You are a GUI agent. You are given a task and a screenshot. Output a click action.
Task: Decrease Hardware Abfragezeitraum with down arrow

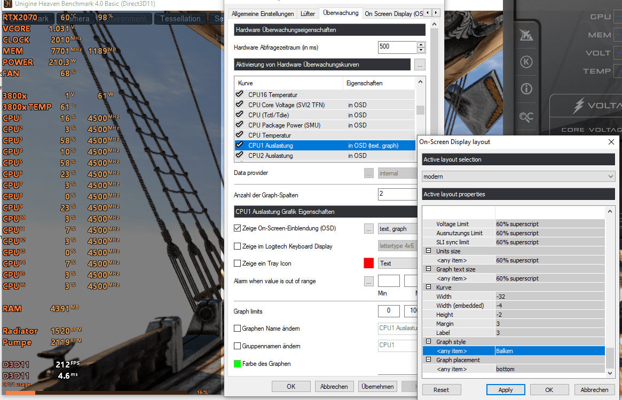421,50
